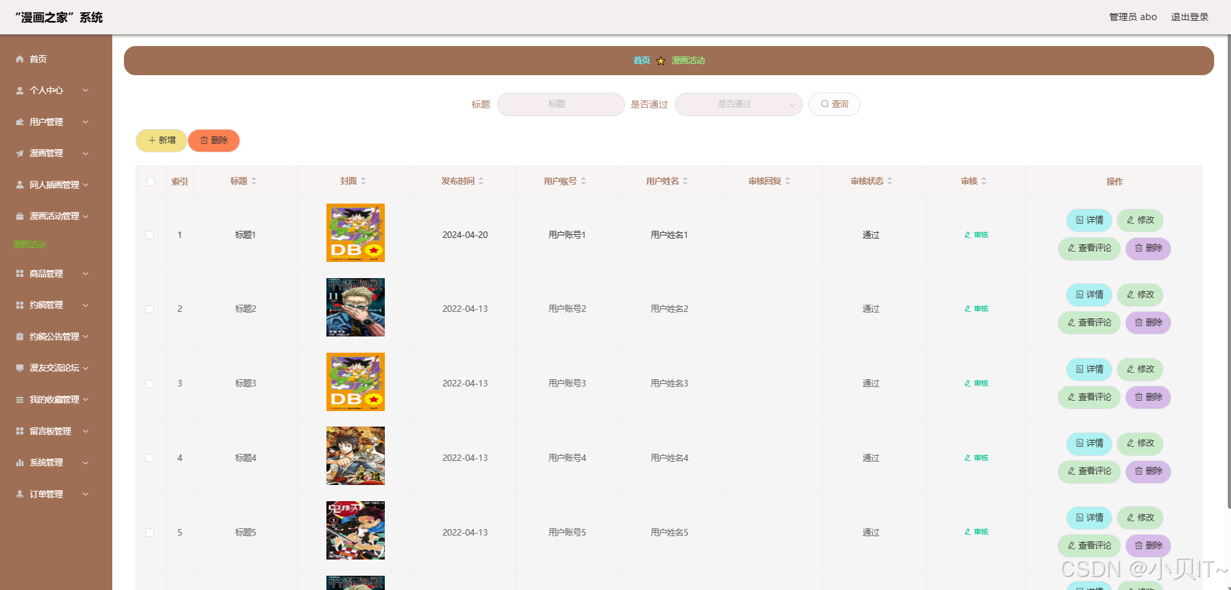Expand the 个人中心 sidebar menu
Screen dimensions: 1231x590
click(56, 91)
